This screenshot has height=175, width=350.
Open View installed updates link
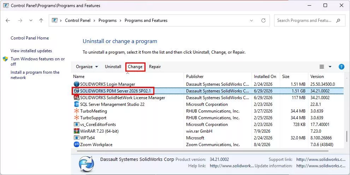point(31,51)
